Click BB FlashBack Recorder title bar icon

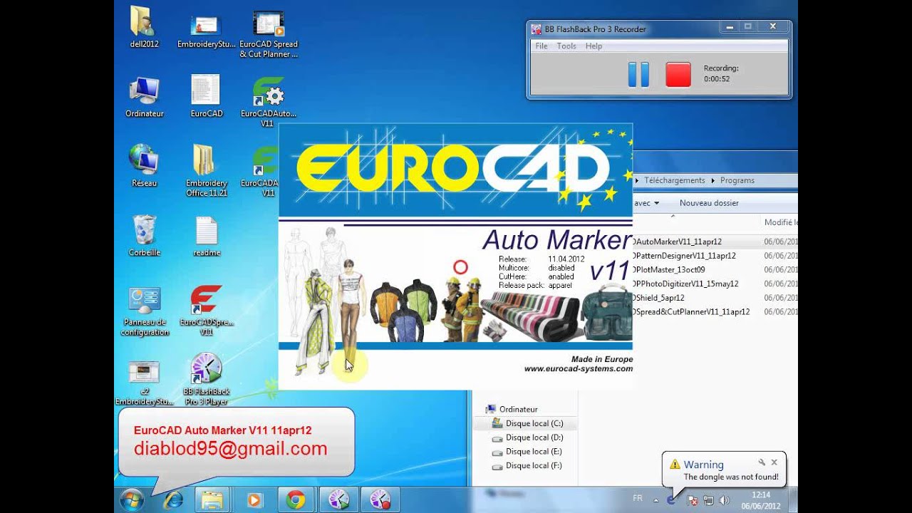[x=537, y=29]
